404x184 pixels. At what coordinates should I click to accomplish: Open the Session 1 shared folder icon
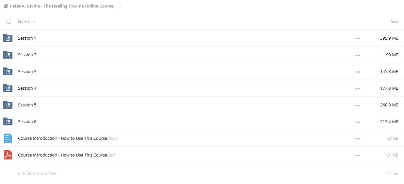[8, 38]
